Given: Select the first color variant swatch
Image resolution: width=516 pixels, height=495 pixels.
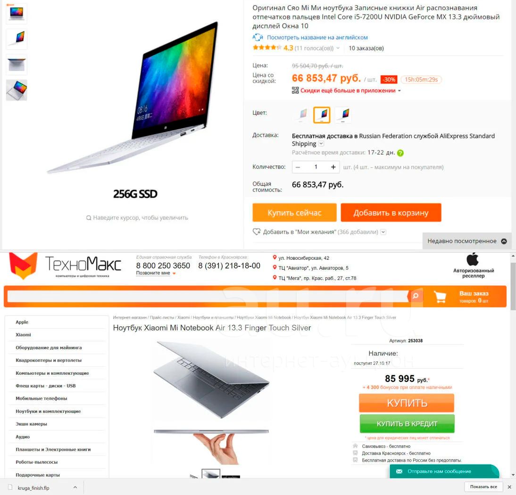Looking at the screenshot, I should point(302,115).
